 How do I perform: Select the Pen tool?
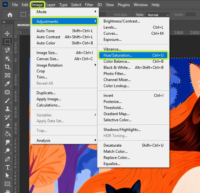pos(7,159)
